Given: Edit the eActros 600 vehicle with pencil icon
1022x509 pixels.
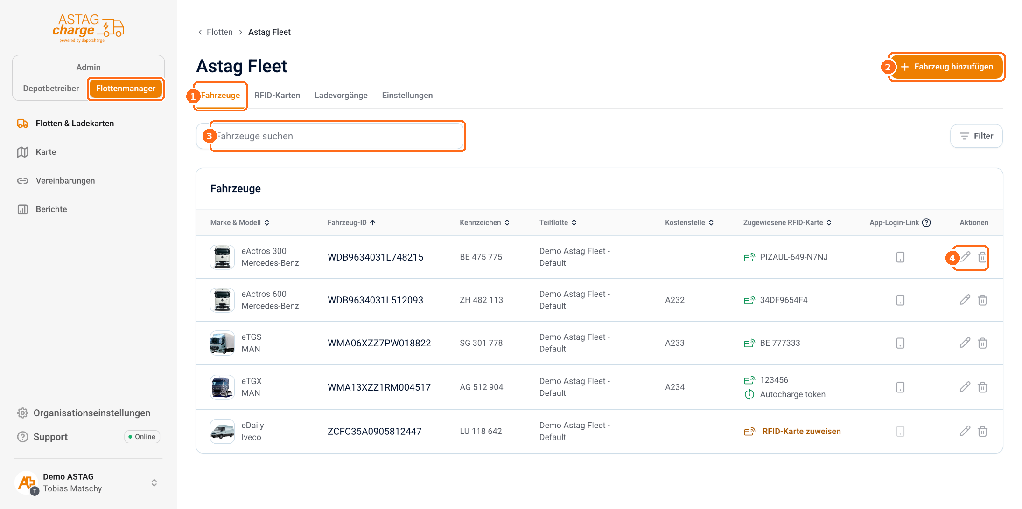Looking at the screenshot, I should [x=965, y=300].
